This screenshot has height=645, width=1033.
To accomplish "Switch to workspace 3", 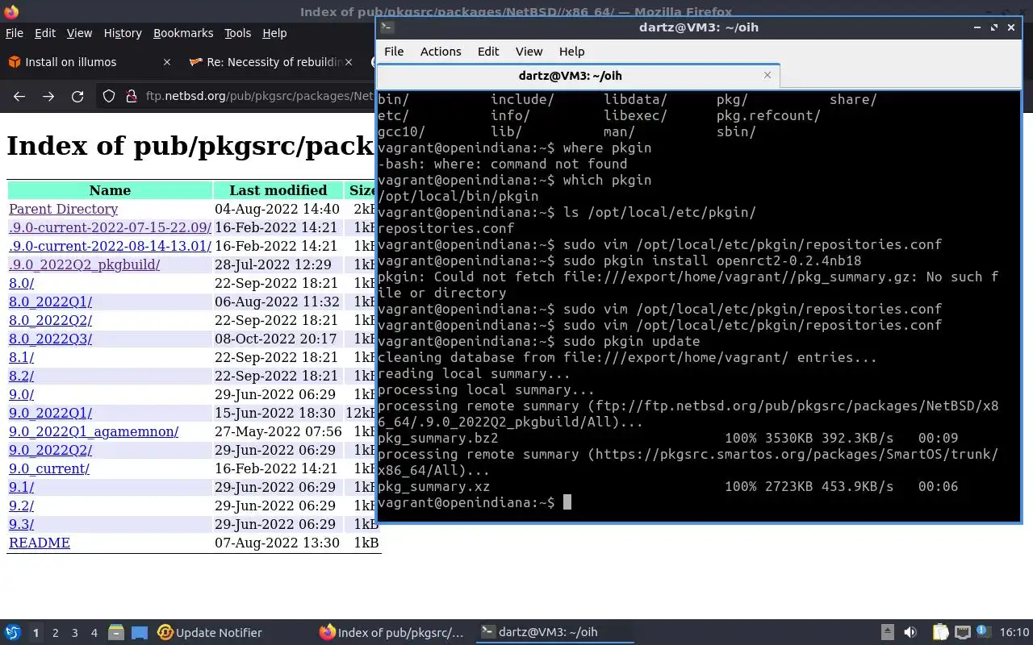I will (74, 633).
